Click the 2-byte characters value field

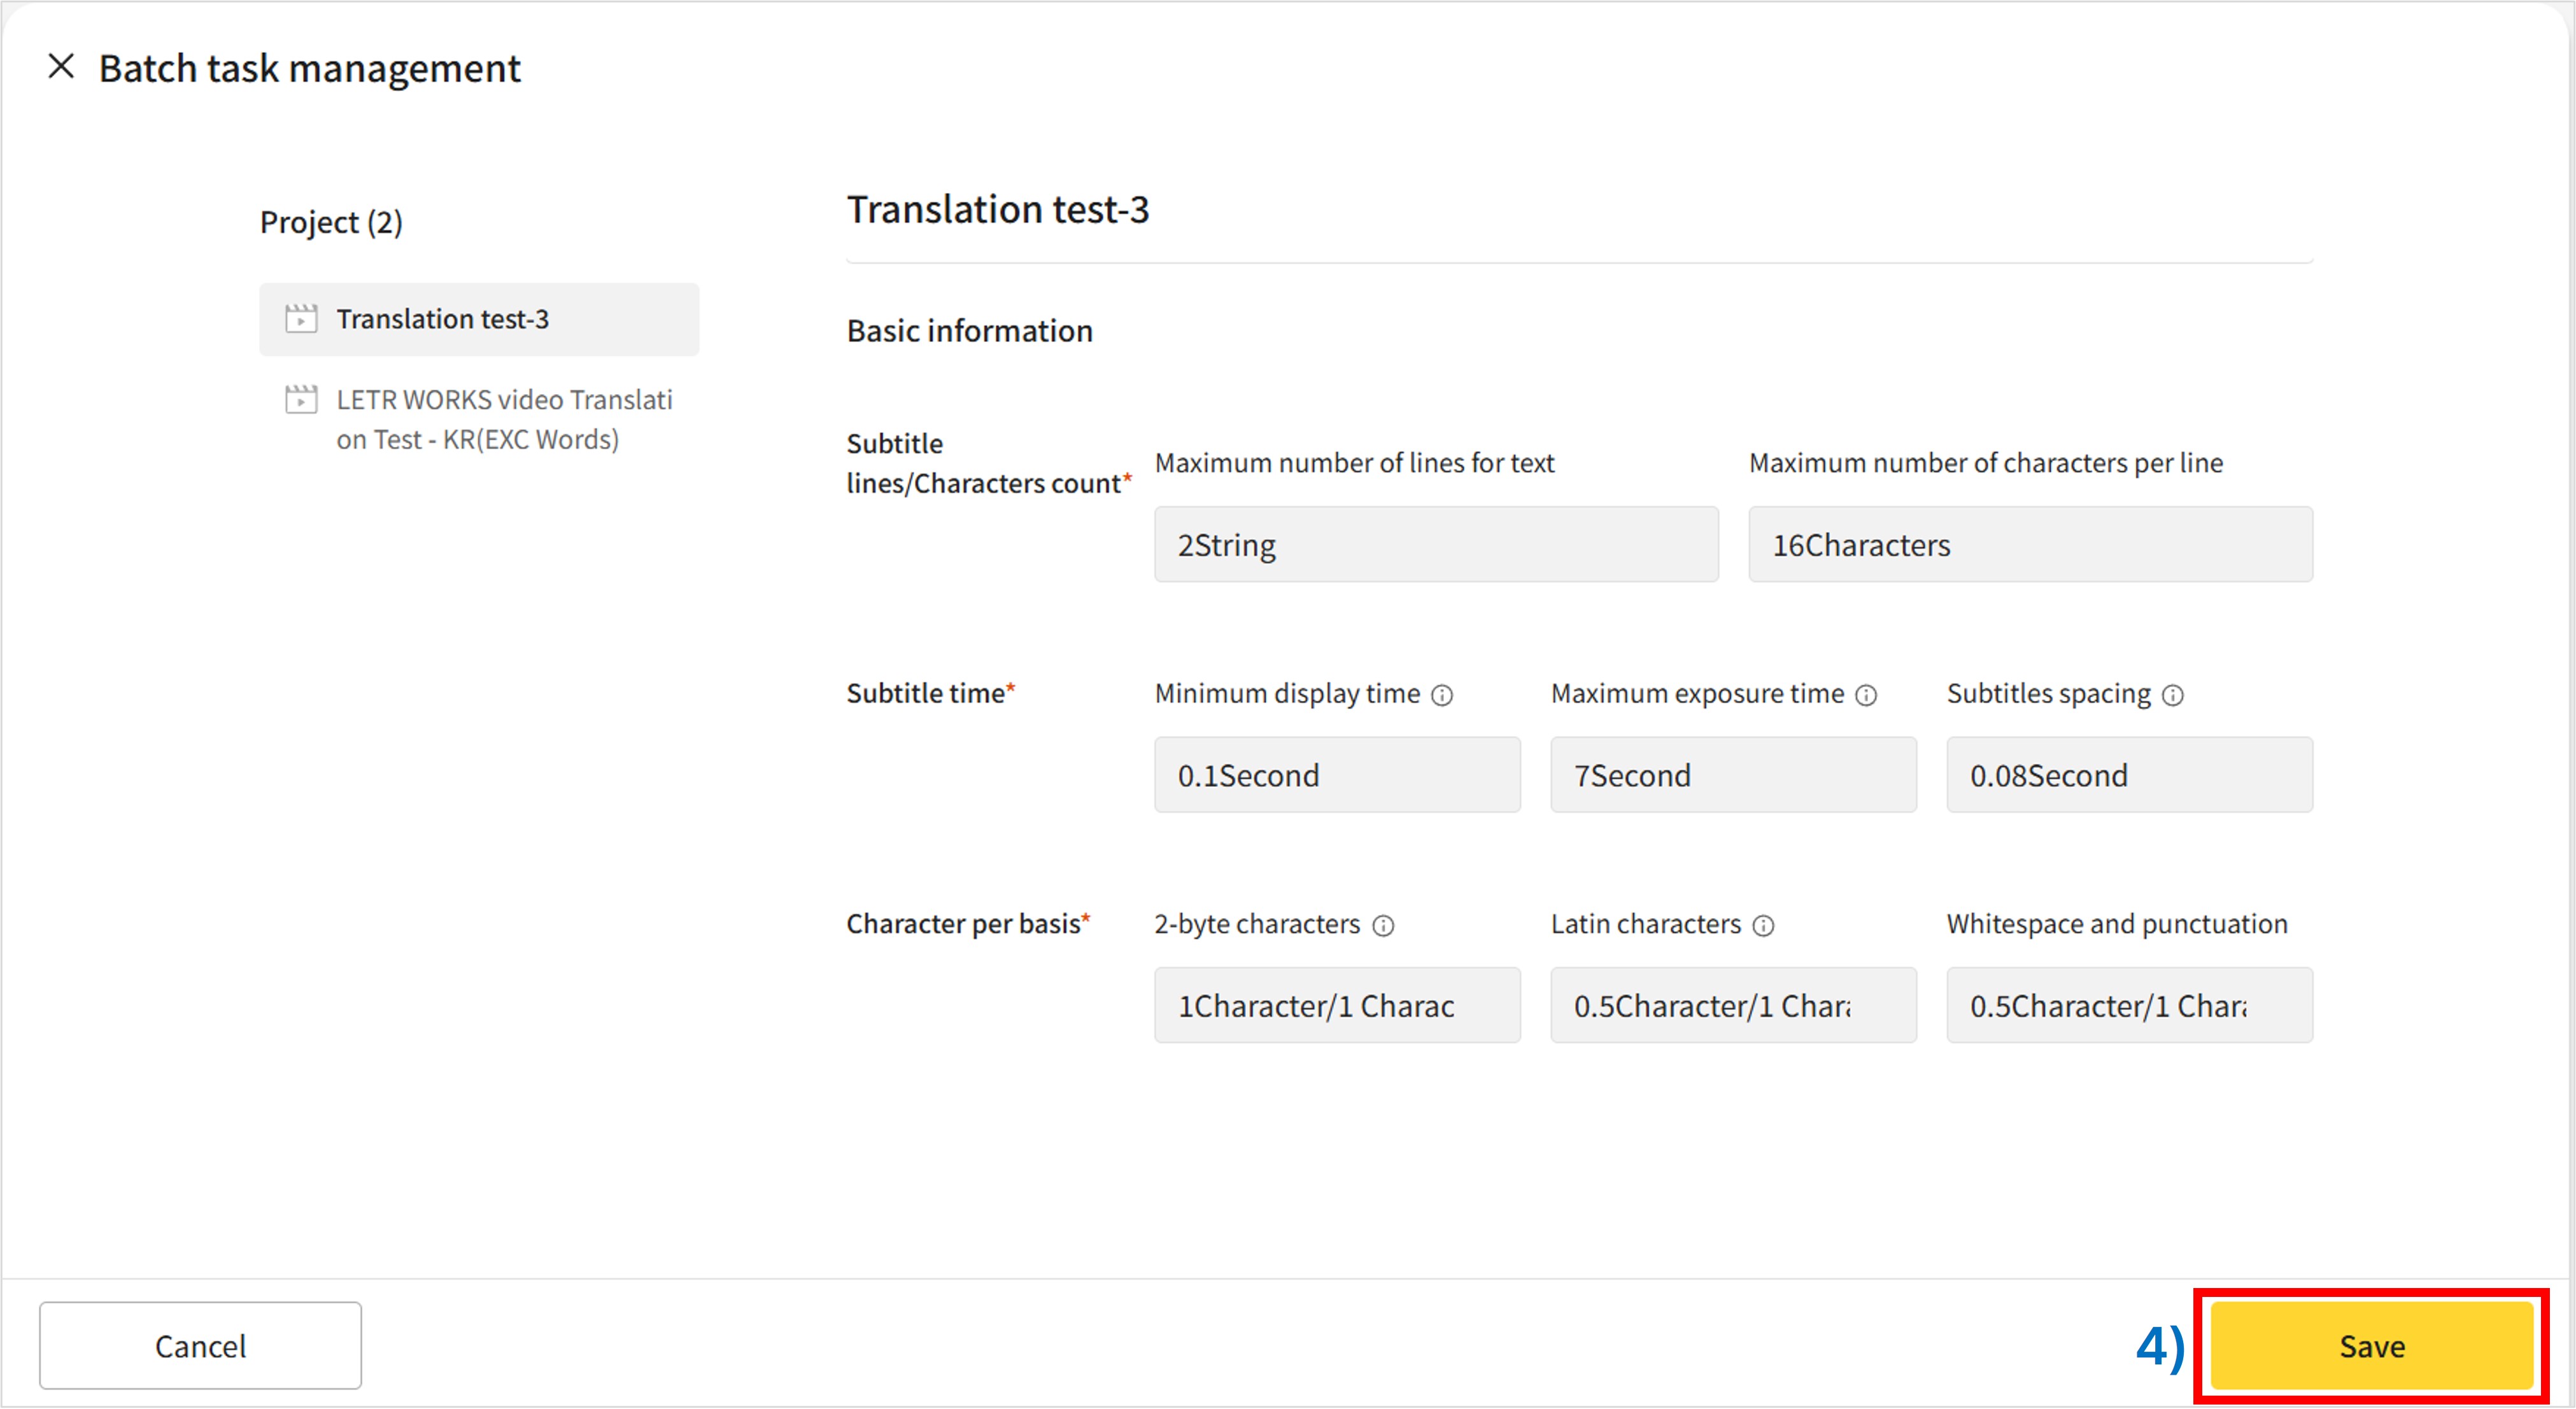point(1337,1005)
